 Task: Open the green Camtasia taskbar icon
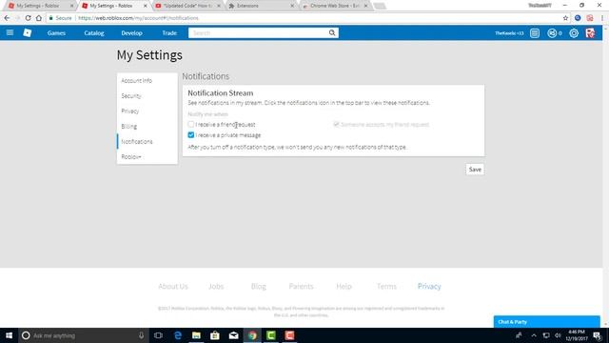[270, 335]
